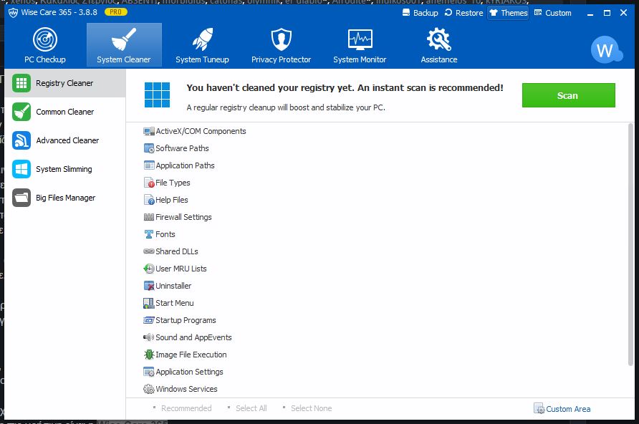Viewport: 639px width, 424px height.
Task: Open Restore in the title bar
Action: pos(463,13)
